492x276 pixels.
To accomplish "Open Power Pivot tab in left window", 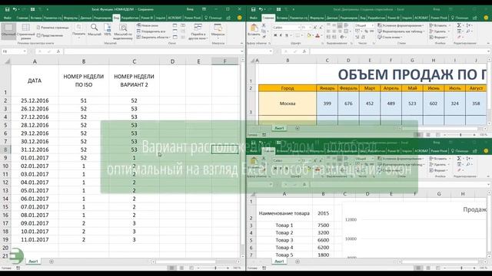I will [193, 18].
